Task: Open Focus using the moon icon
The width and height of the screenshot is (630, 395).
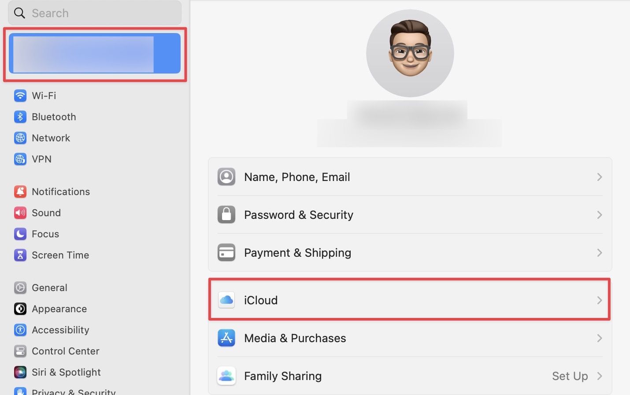Action: 20,234
